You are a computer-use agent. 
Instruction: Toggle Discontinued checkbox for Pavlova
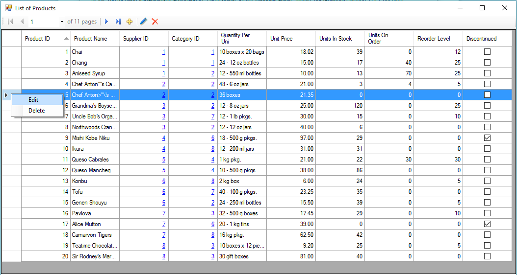click(x=487, y=213)
